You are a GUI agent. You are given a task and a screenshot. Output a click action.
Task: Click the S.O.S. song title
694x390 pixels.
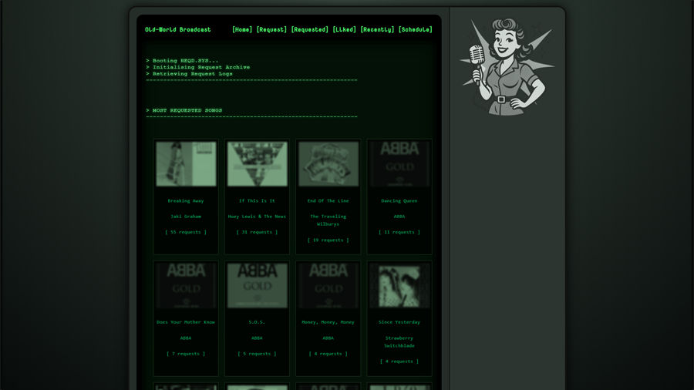point(257,322)
